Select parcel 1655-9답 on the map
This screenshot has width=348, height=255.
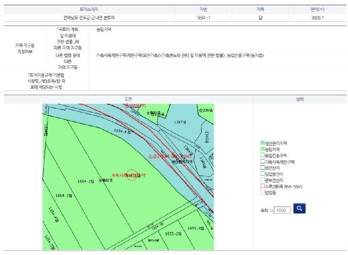pos(196,228)
